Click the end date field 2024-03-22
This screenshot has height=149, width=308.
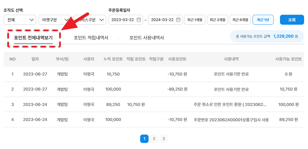tap(162, 20)
